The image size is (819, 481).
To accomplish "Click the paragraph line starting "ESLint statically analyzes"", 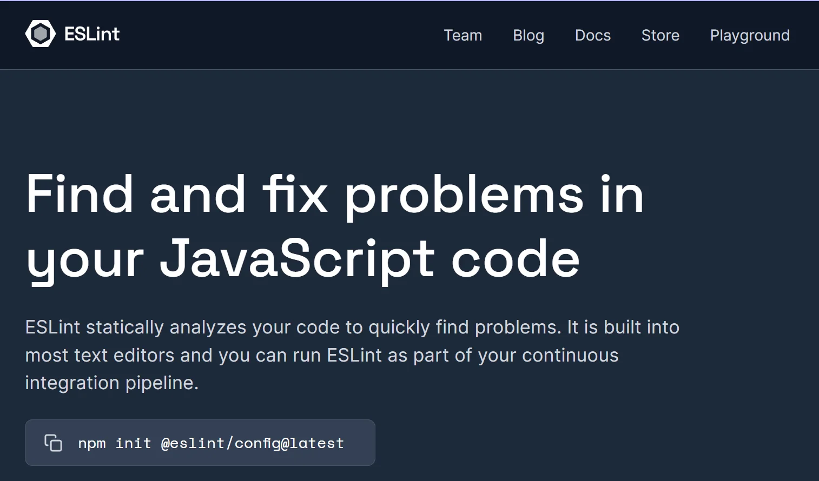I will [x=352, y=328].
